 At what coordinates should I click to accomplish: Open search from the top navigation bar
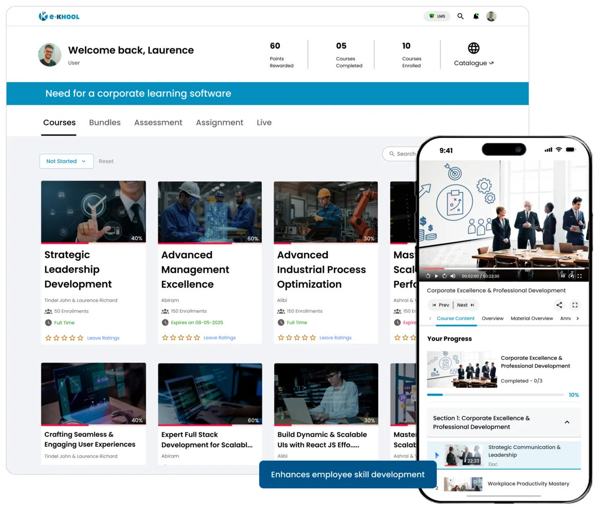460,16
